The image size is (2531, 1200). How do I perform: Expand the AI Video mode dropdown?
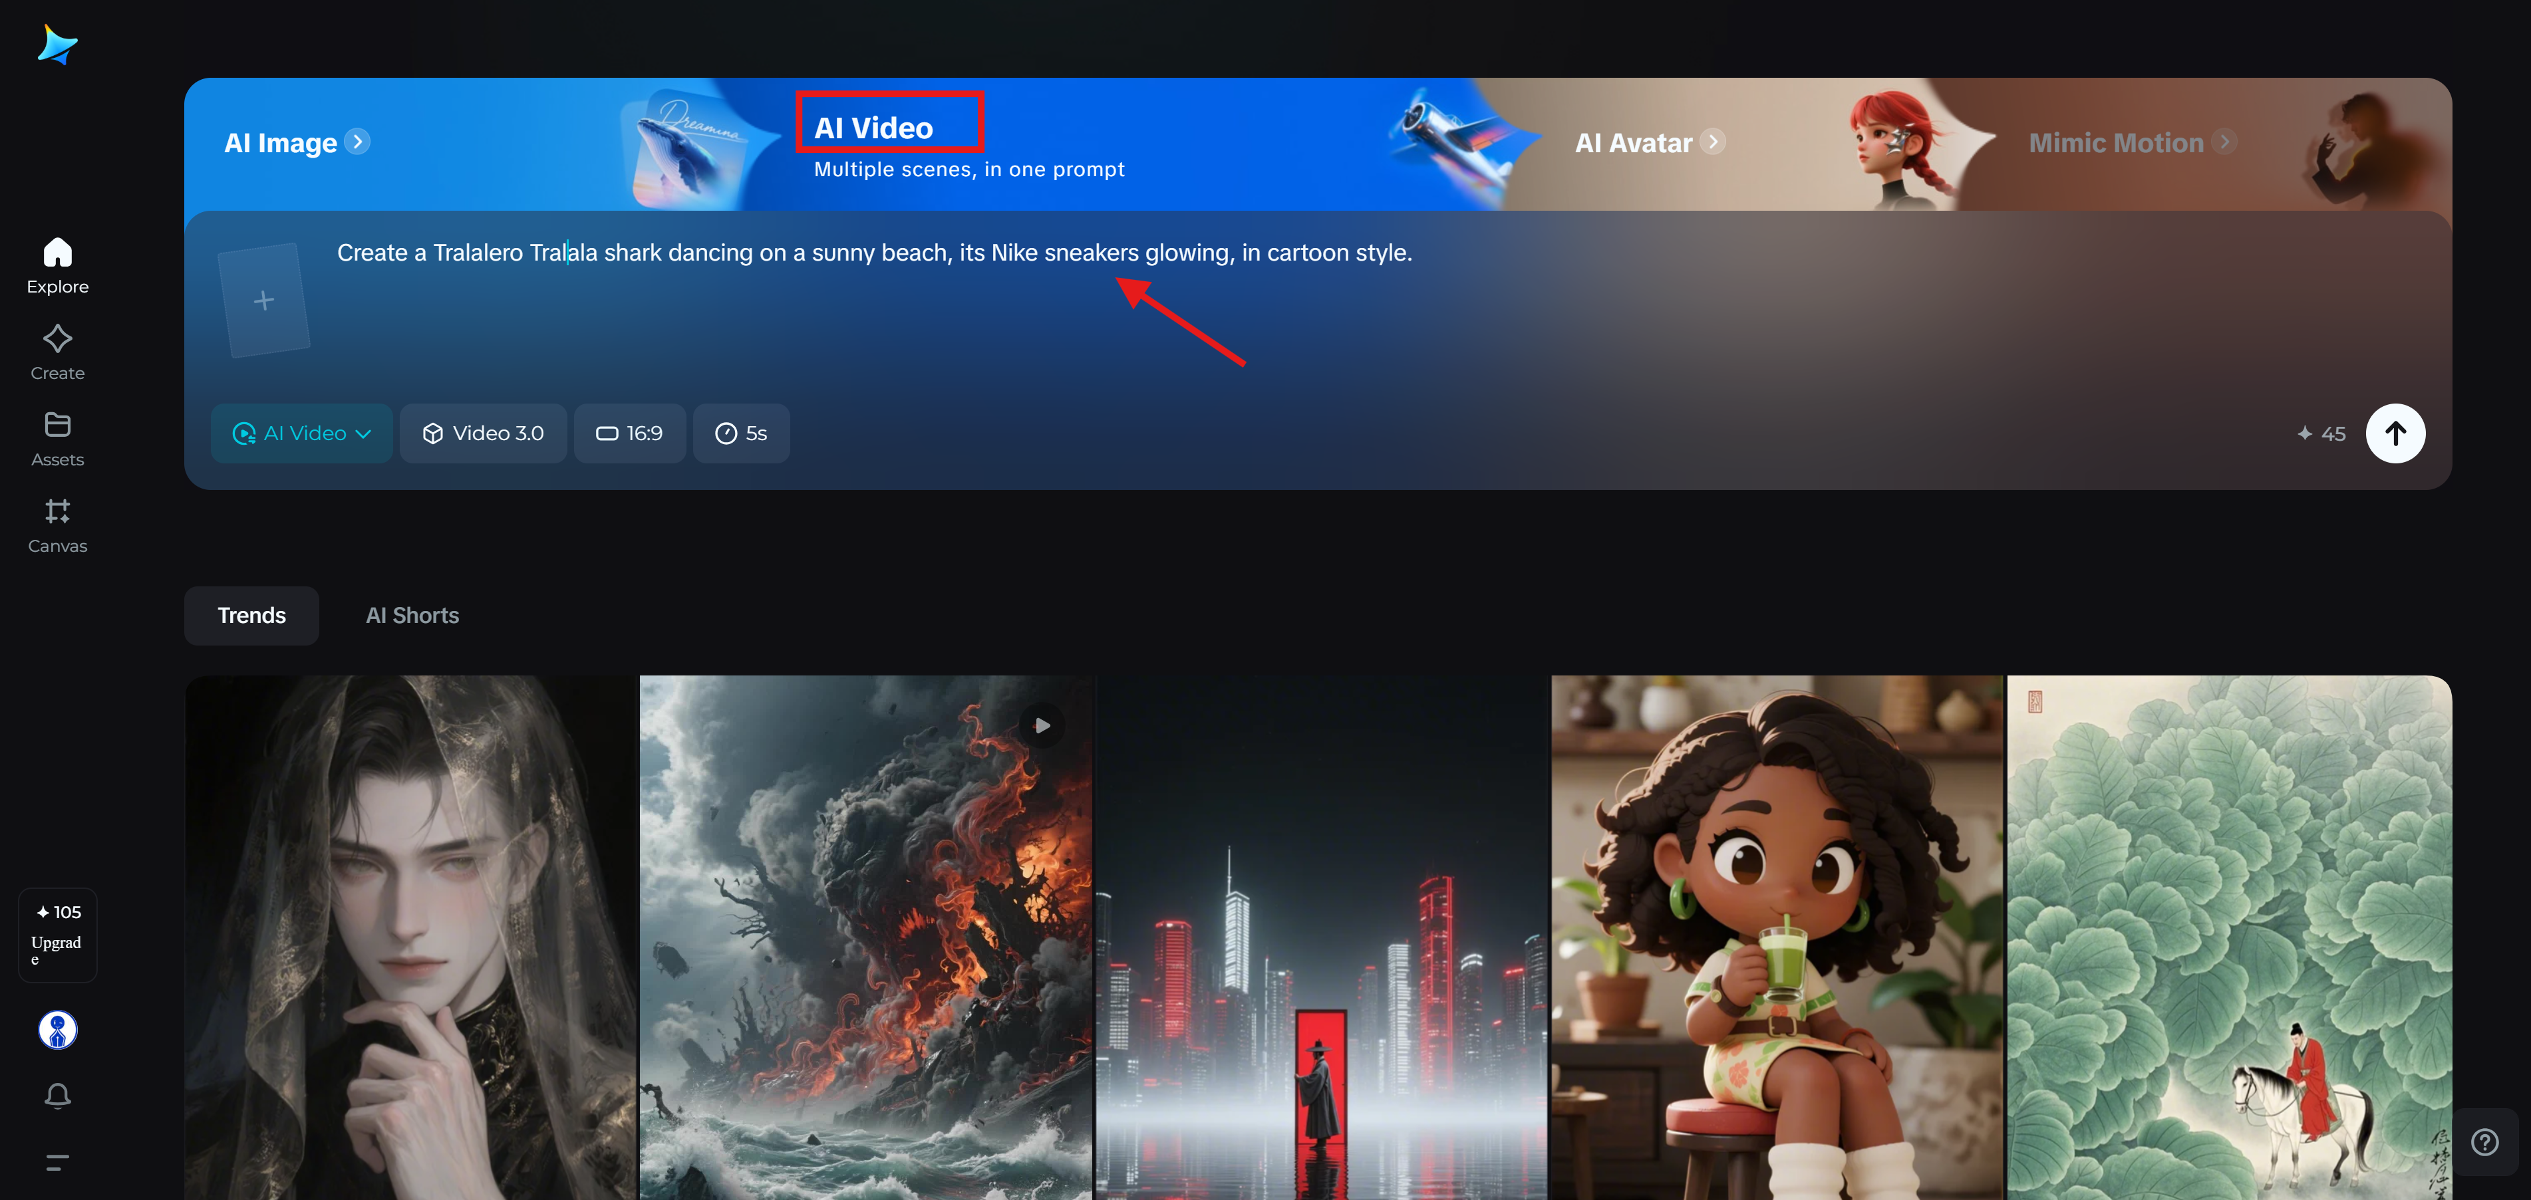[301, 433]
